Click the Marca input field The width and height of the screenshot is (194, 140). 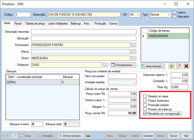pyautogui.click(x=81, y=52)
